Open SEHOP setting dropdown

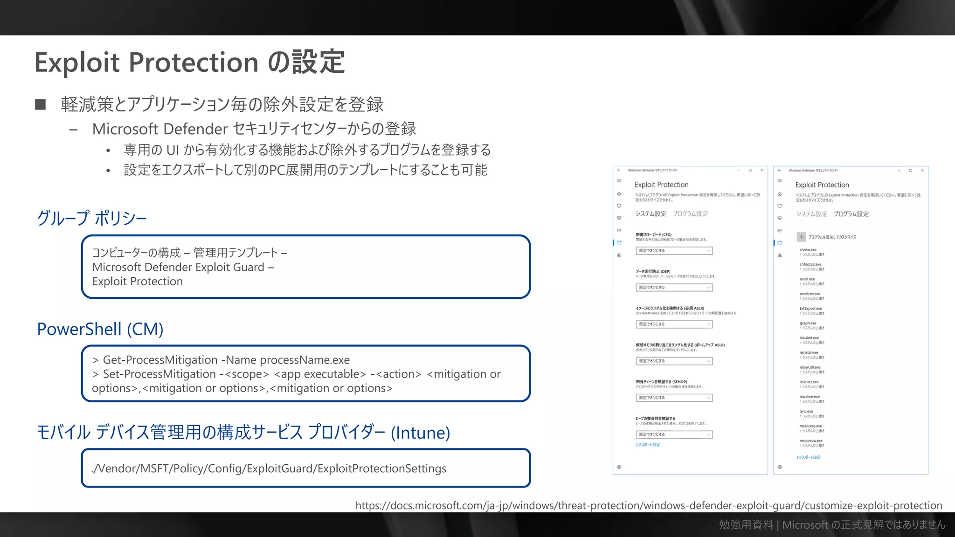point(674,398)
